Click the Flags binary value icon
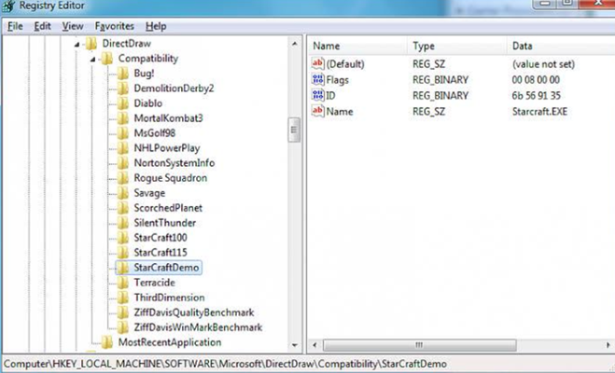The width and height of the screenshot is (615, 373). click(x=318, y=79)
